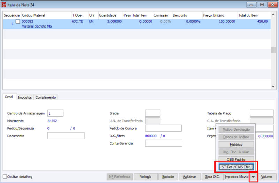
Task: Click the Grade input field
Action: pos(153,113)
